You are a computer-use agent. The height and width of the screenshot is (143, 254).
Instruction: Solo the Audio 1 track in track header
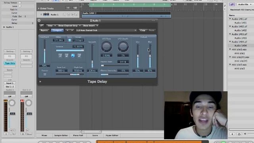tap(77, 15)
